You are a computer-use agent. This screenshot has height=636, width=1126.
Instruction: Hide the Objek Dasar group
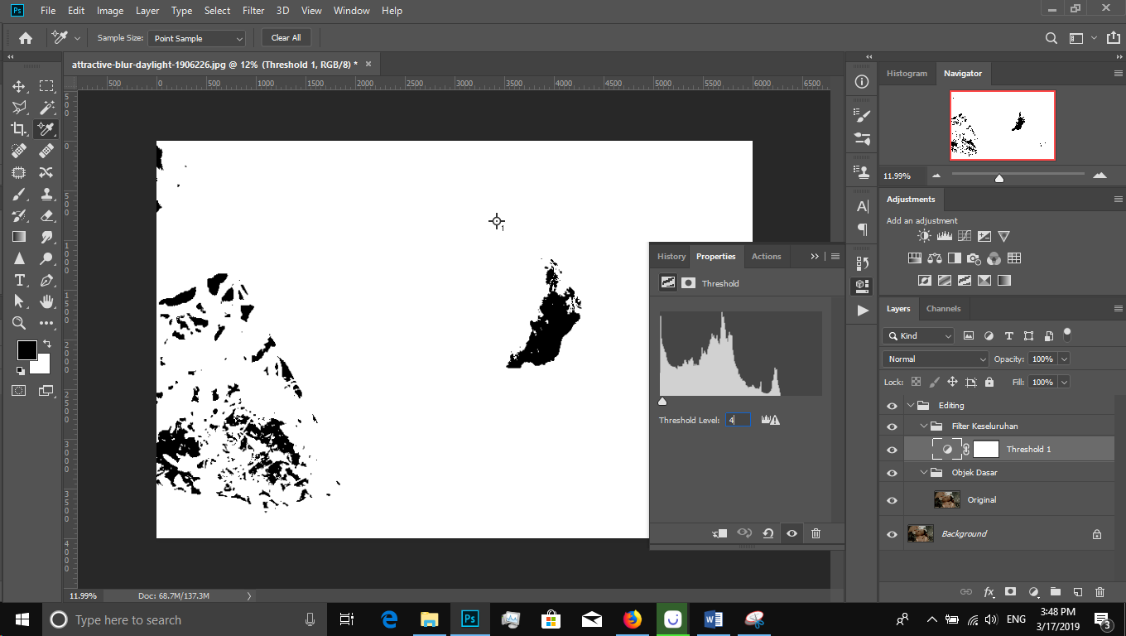(x=892, y=473)
